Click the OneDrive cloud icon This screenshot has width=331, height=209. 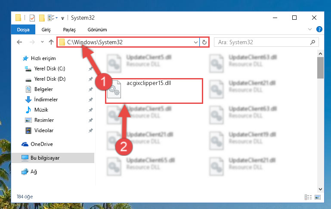pyautogui.click(x=25, y=144)
